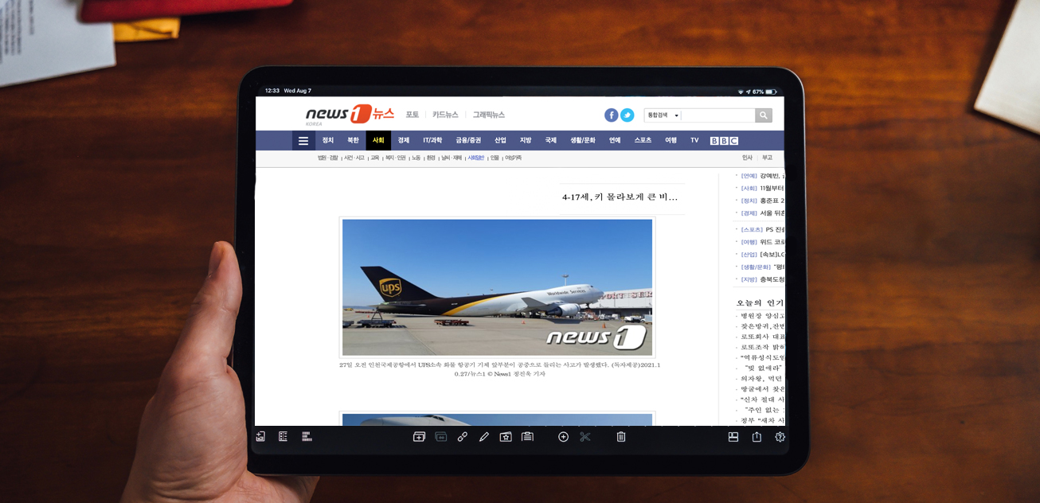This screenshot has width=1040, height=503.
Task: Select the 산업 nav tab
Action: pos(500,141)
